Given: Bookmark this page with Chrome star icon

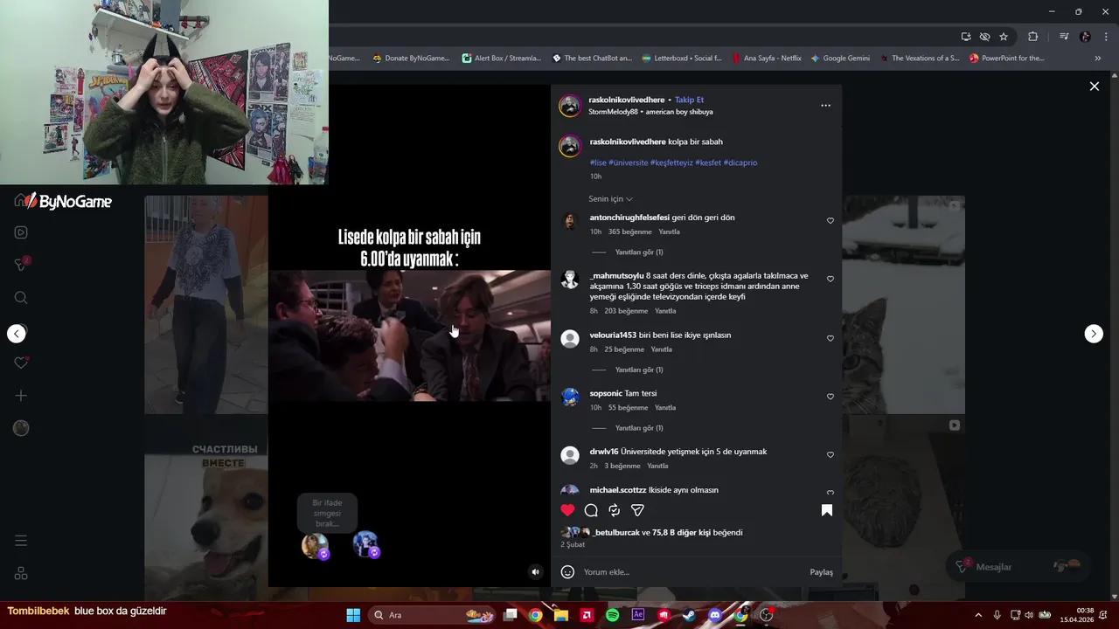Looking at the screenshot, I should (1004, 37).
